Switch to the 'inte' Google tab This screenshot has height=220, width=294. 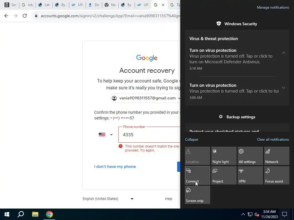(27, 5)
